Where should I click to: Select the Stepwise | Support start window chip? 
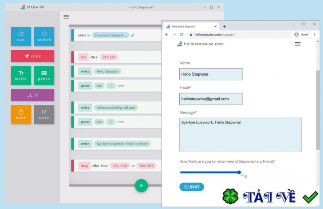point(110,35)
